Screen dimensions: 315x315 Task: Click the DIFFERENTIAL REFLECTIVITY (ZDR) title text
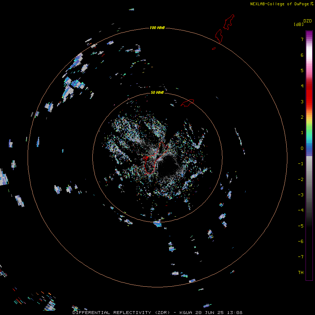pyautogui.click(x=121, y=313)
